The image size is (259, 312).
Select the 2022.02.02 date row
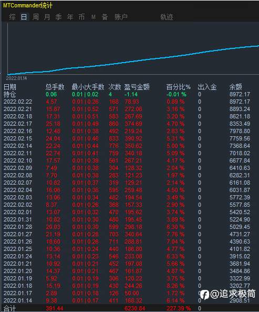click(18, 205)
